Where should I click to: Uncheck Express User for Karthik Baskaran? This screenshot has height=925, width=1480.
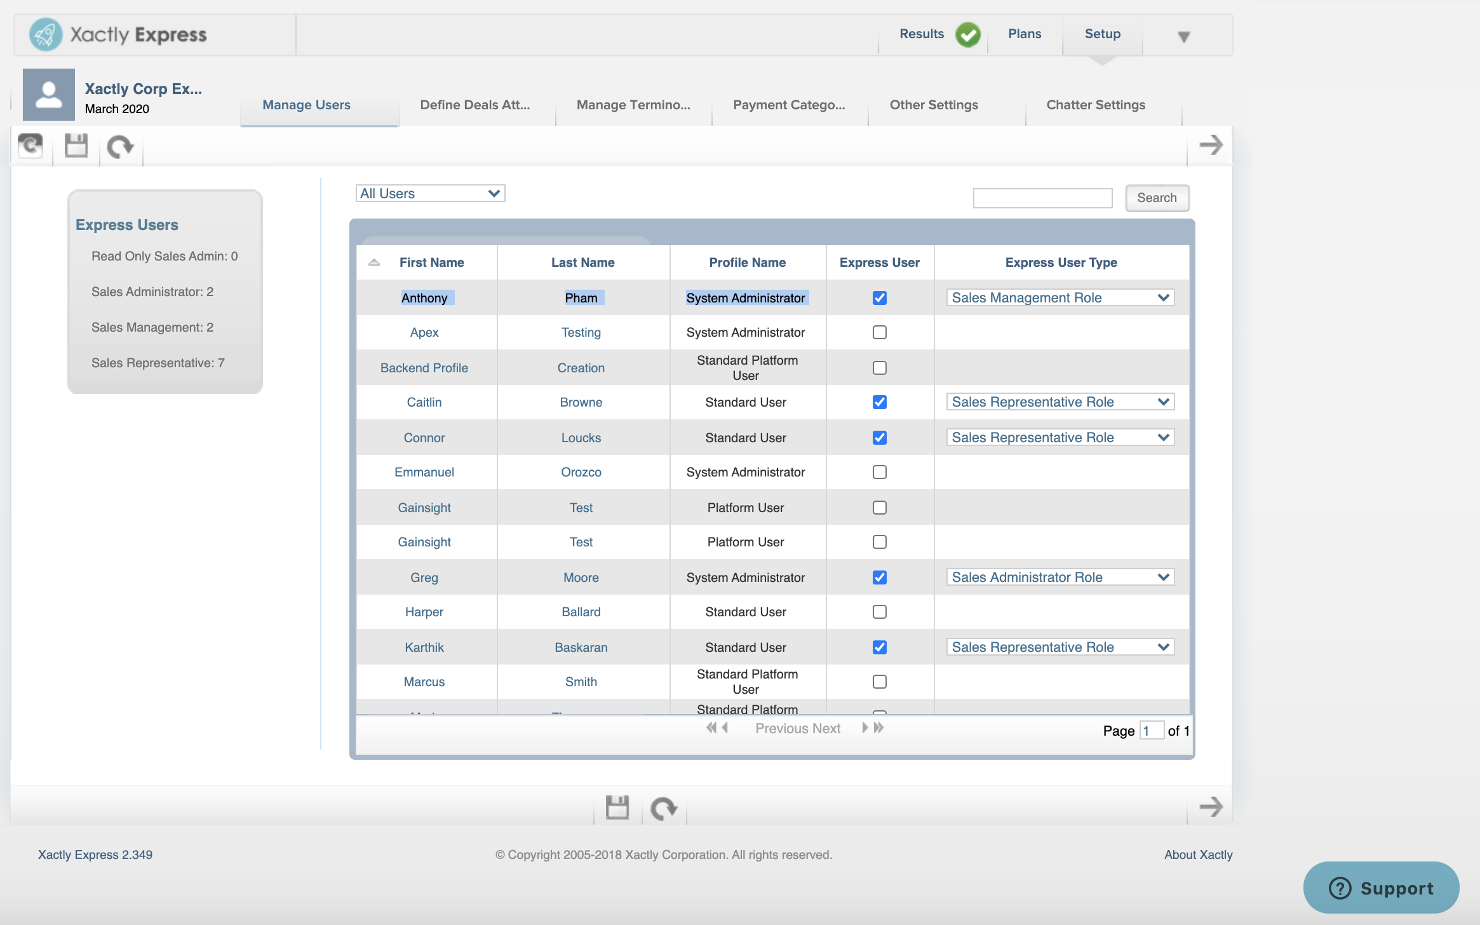880,647
